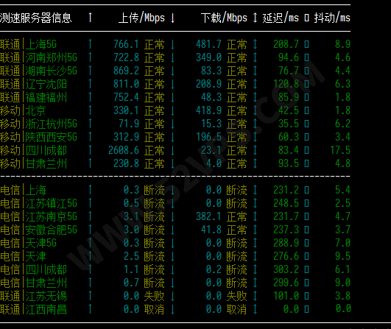Viewport: 391px width, 329px height.
Task: Click the 电信|天津 row without 5G
Action: tap(23, 256)
